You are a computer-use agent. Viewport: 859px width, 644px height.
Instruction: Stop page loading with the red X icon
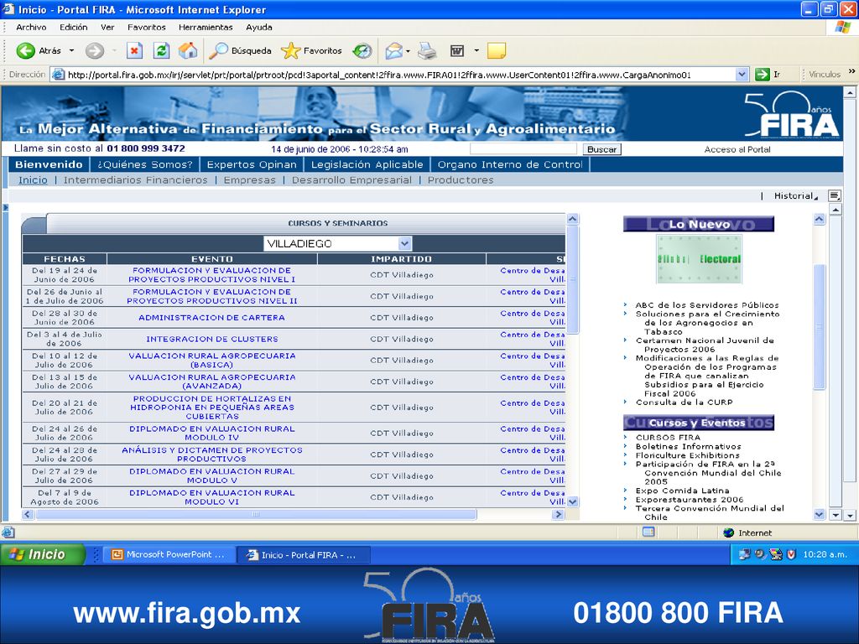[x=134, y=51]
